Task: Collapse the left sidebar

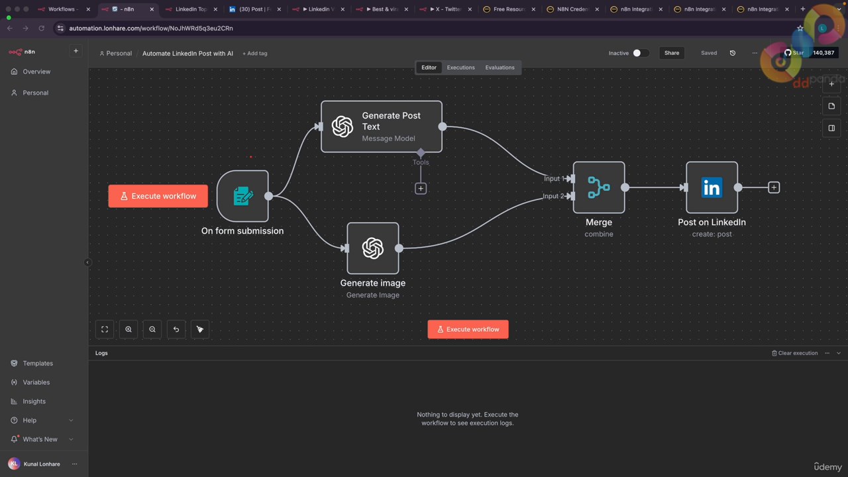Action: click(87, 262)
